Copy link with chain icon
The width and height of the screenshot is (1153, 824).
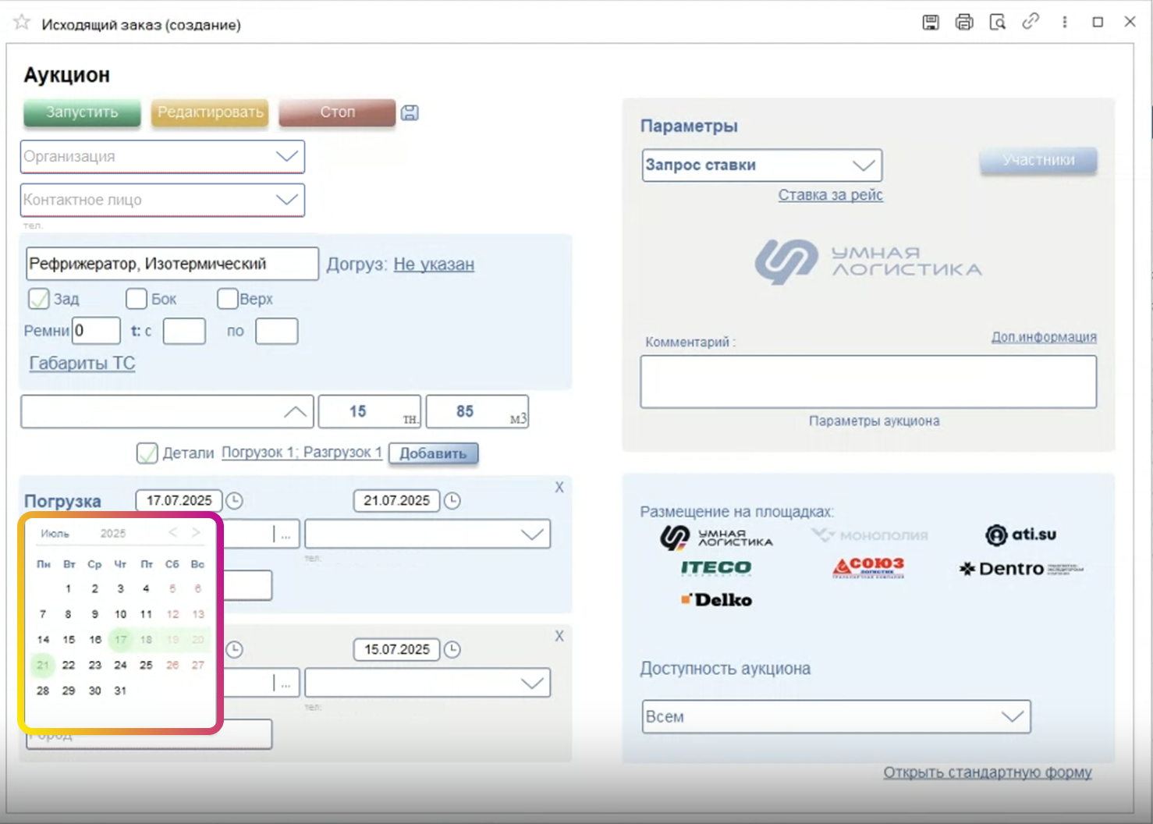tap(1031, 21)
